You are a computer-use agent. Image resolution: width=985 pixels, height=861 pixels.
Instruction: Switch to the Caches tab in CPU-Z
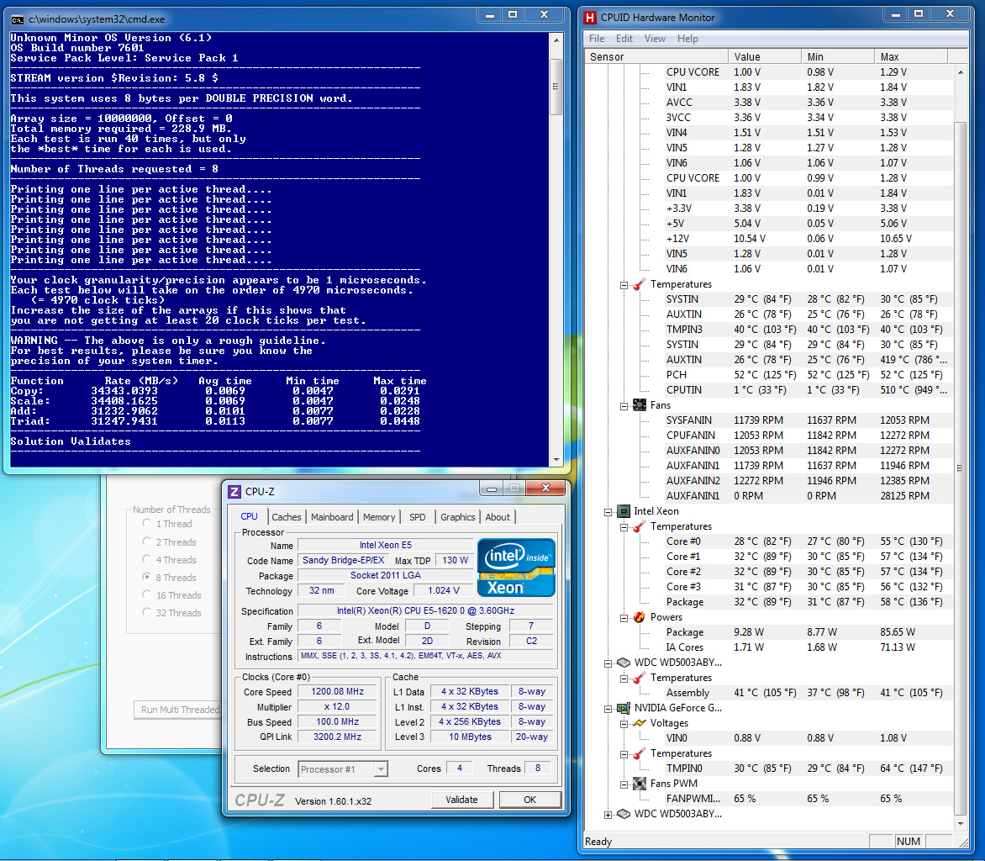tap(287, 516)
